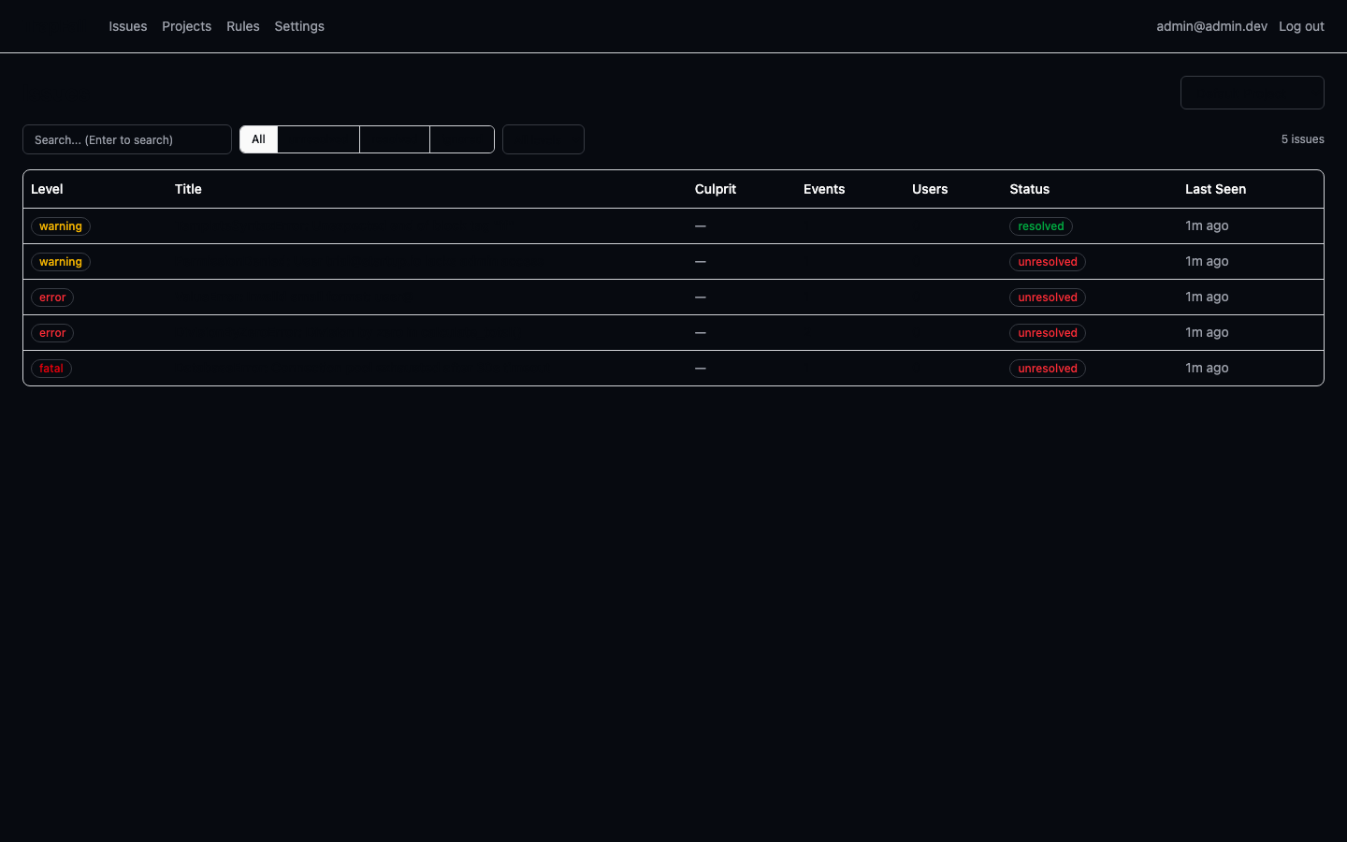1347x842 pixels.
Task: Sort by the Level column header
Action: pyautogui.click(x=47, y=189)
